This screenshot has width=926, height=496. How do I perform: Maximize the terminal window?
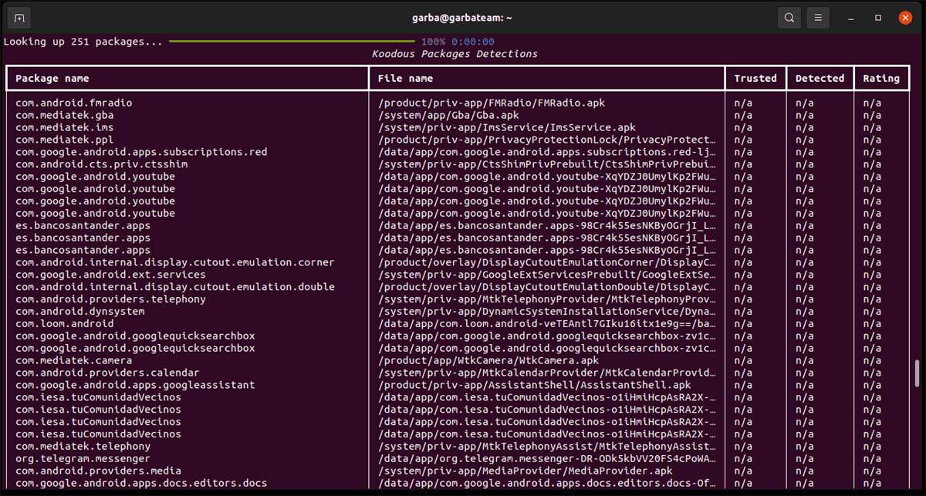[x=878, y=18]
